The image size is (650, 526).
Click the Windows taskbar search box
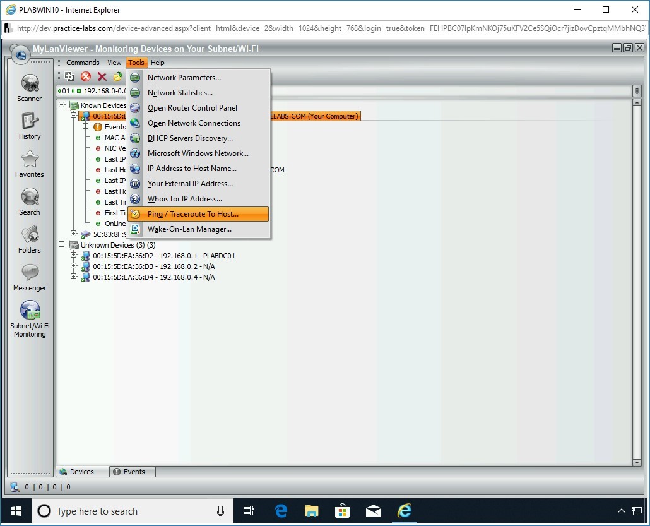(126, 511)
